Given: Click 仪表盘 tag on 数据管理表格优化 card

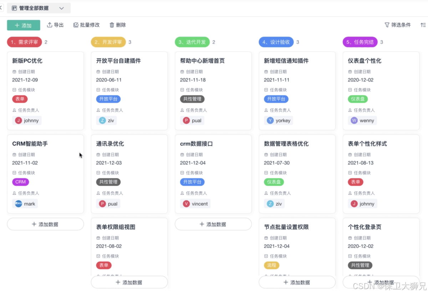Looking at the screenshot, I should 274,182.
